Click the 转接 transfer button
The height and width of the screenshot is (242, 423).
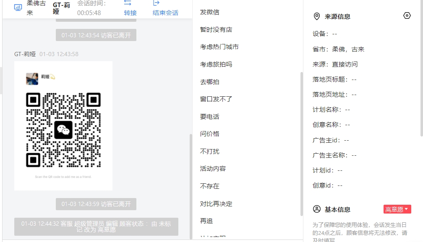(x=130, y=13)
